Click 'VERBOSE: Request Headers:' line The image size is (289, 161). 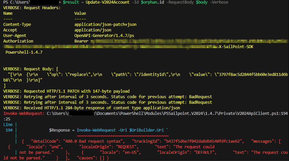pos(32,8)
